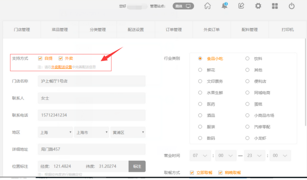Open the 上海市 city dropdown
Image resolution: width=307 pixels, height=180 pixels.
(x=92, y=133)
